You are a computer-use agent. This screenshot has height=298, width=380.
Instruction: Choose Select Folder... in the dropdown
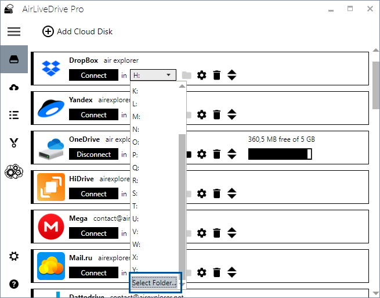pyautogui.click(x=154, y=283)
